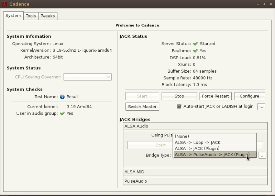Stop the JACK server
275x196 pixels.
click(179, 96)
